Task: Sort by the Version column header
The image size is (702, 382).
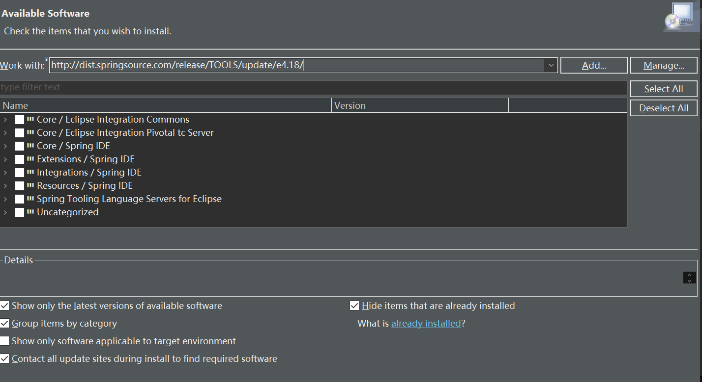Action: [420, 105]
